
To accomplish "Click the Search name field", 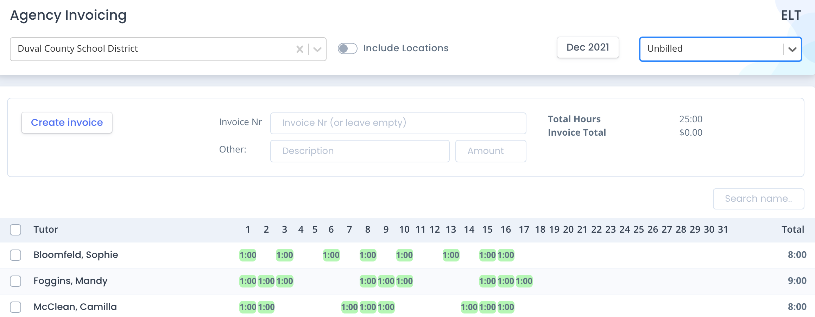I will pyautogui.click(x=758, y=199).
